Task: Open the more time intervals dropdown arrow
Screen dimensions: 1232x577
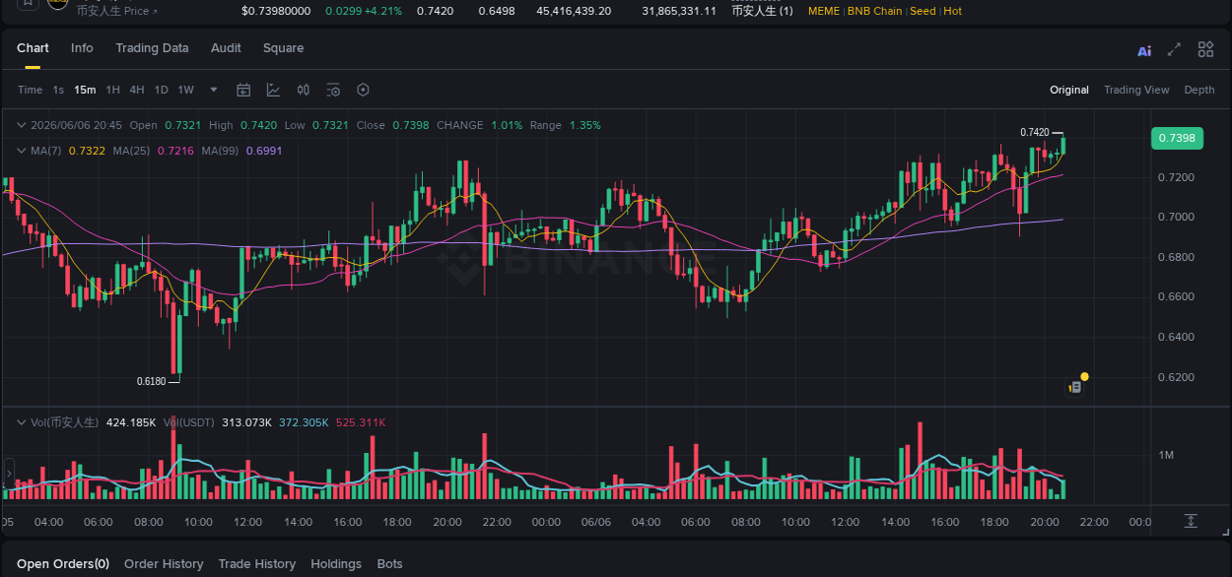Action: tap(214, 90)
